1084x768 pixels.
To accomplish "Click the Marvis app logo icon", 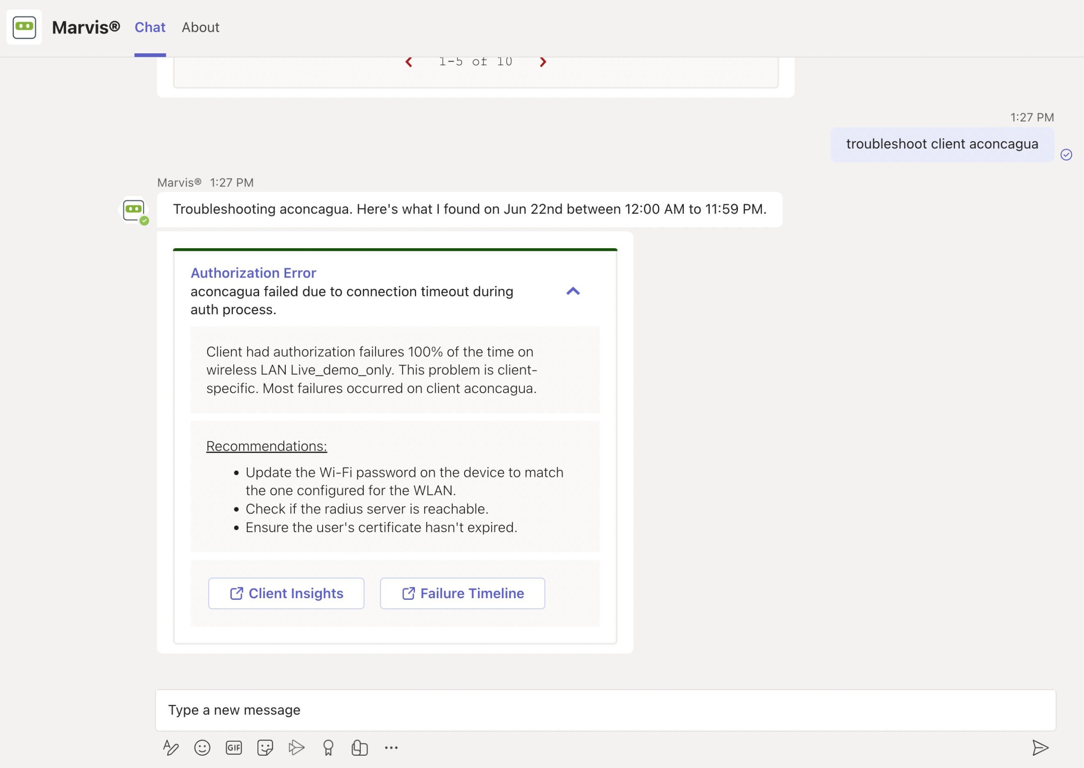I will click(x=24, y=28).
